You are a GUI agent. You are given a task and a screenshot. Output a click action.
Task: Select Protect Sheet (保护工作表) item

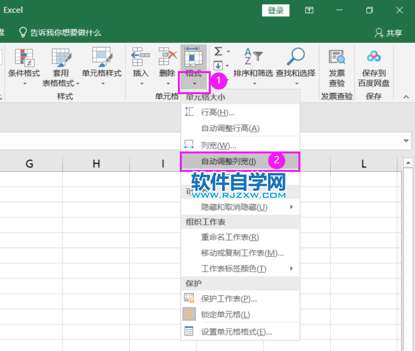[x=240, y=298]
